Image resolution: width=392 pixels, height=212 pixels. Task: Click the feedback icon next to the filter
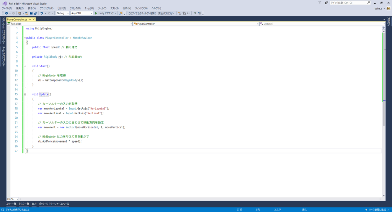pyautogui.click(x=326, y=3)
